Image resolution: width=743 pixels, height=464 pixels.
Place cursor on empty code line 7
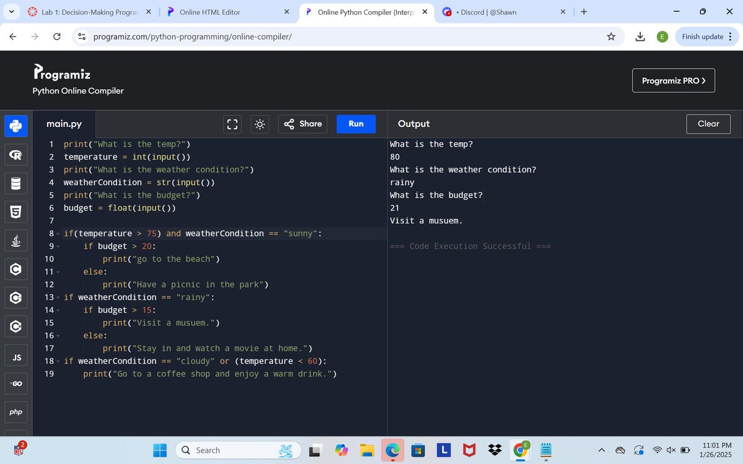[x=224, y=221]
